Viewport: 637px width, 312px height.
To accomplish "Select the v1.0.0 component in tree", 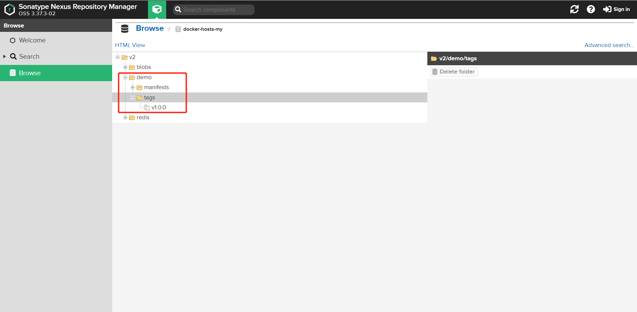I will (159, 108).
